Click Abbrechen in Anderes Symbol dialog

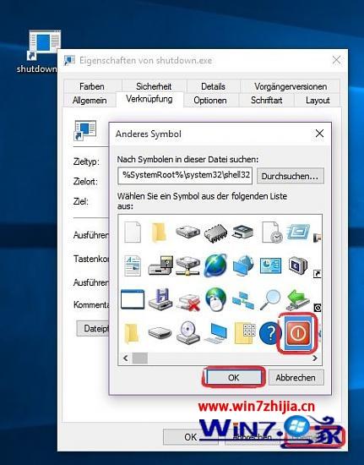(296, 378)
